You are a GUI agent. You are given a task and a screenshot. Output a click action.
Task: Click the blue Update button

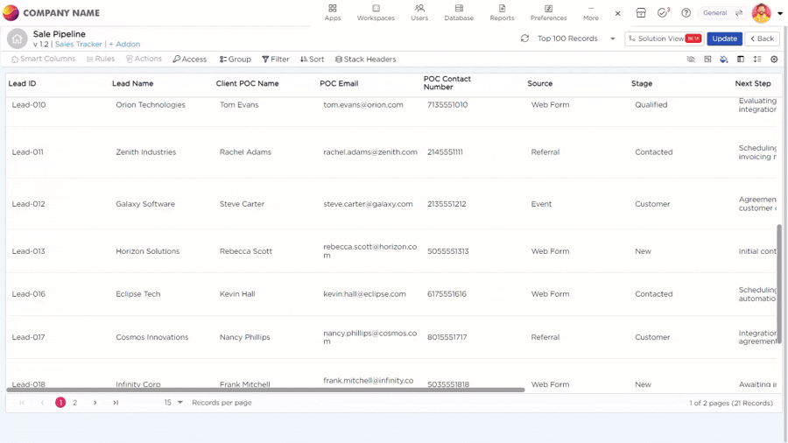724,39
